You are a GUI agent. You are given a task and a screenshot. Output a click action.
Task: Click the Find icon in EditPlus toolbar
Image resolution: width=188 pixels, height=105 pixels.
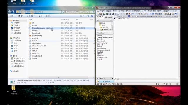(139, 14)
